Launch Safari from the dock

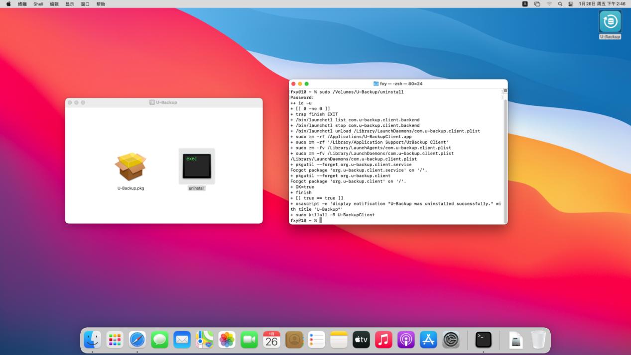pos(137,340)
